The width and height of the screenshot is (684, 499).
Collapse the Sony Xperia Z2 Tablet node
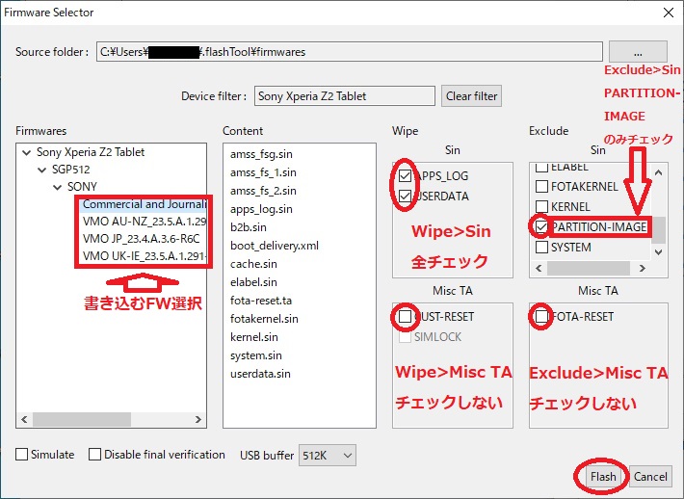(x=27, y=152)
